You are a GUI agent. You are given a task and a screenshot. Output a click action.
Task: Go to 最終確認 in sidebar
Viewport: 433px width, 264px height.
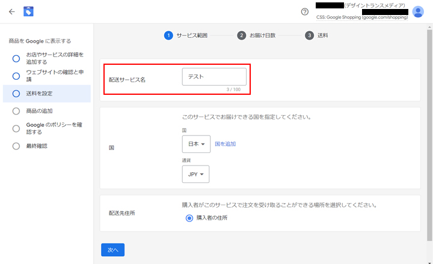(x=36, y=146)
